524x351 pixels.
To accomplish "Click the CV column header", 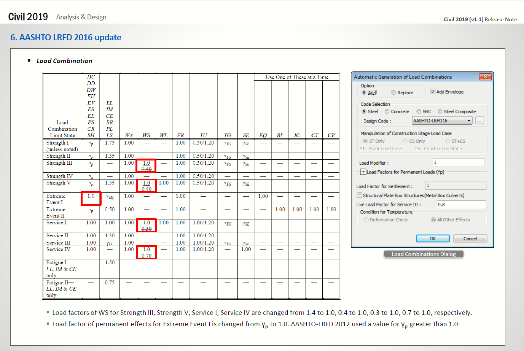I will pos(331,135).
